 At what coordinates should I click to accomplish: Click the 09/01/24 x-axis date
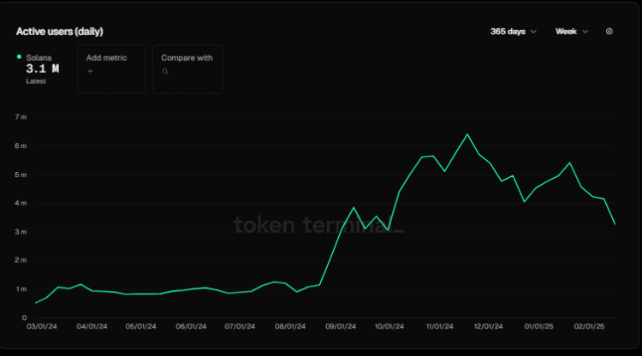[341, 326]
